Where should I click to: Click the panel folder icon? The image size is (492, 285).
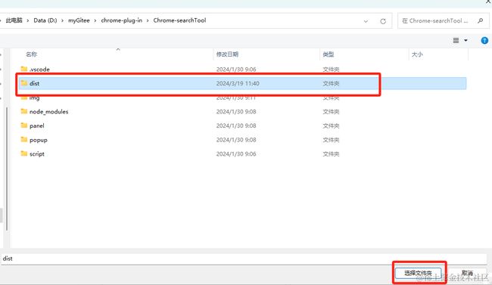click(24, 125)
